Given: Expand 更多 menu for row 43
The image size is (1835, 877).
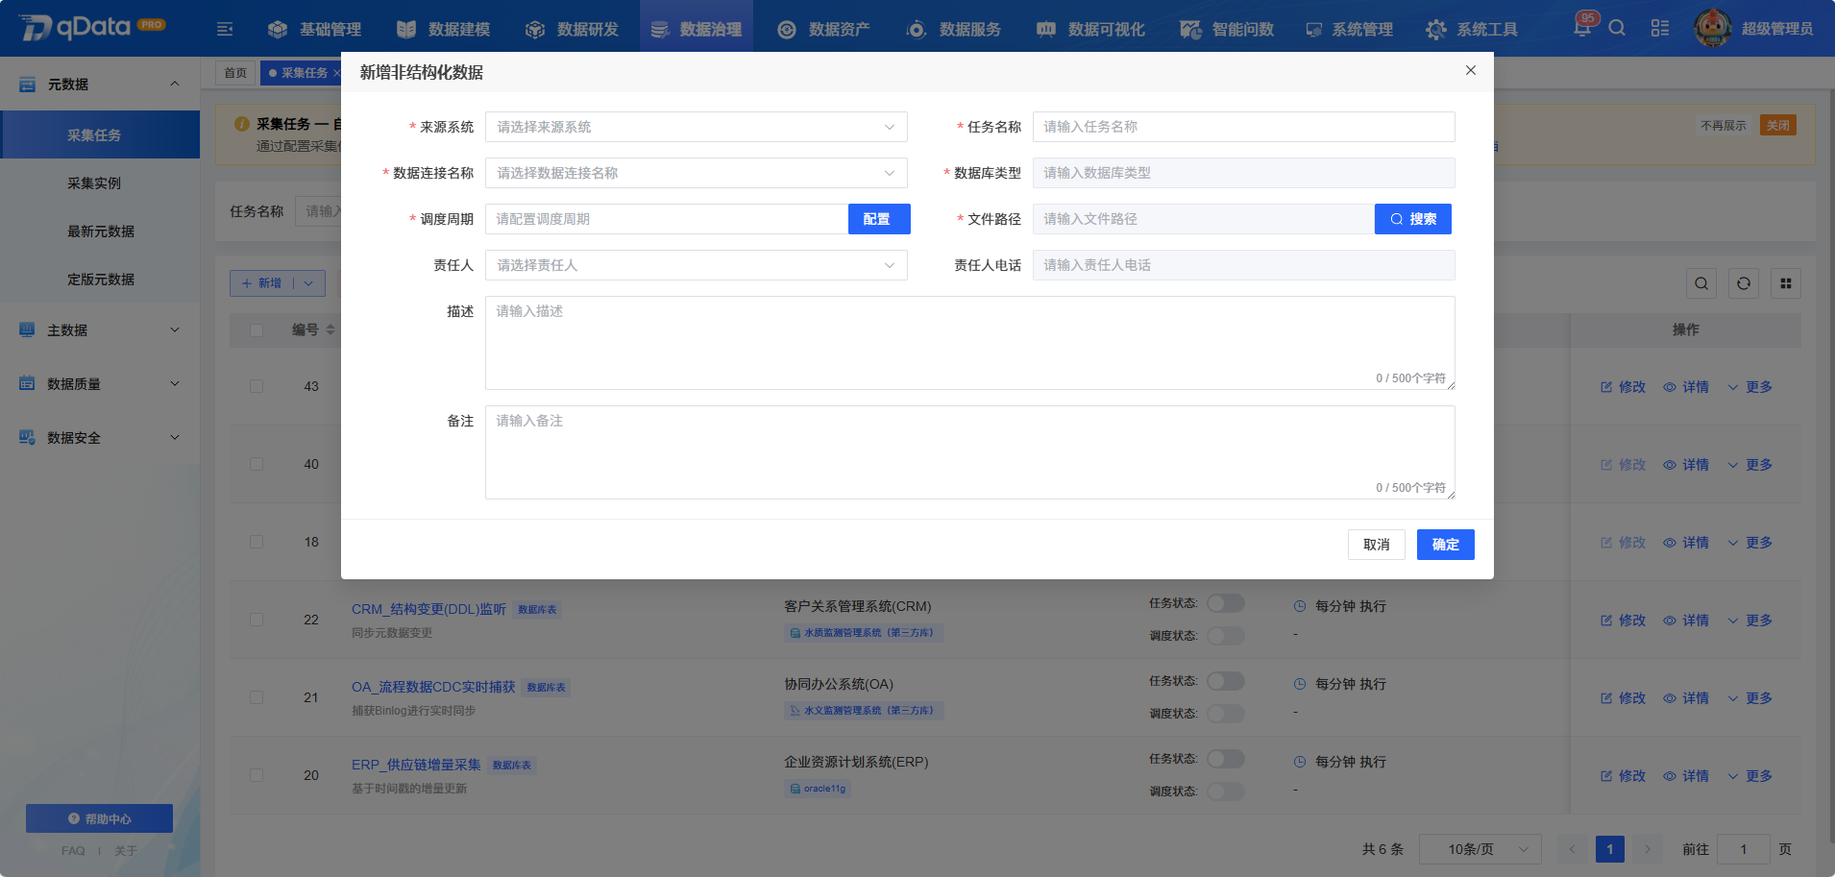Looking at the screenshot, I should (x=1749, y=387).
